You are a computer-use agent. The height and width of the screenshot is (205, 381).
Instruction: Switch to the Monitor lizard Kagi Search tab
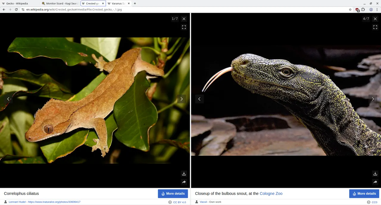(60, 4)
